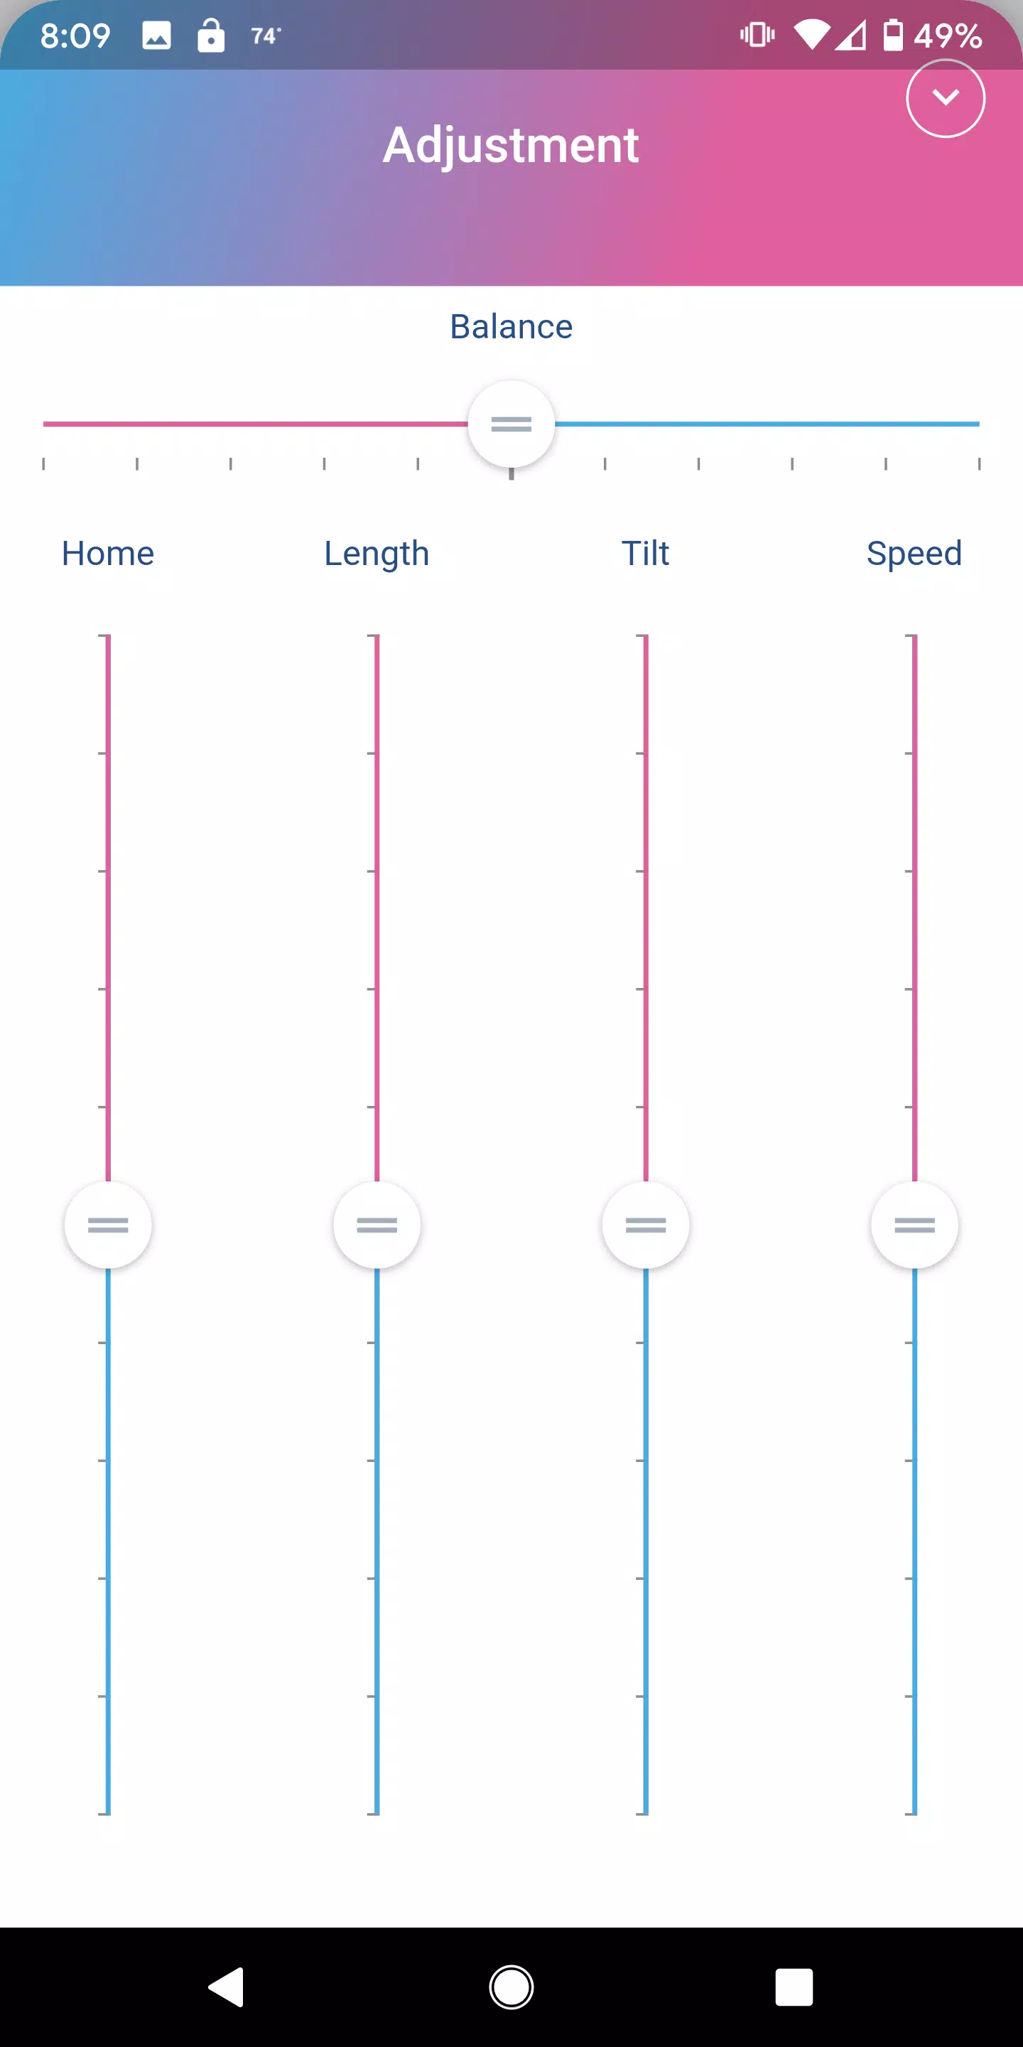Tap the Tilt slider handle

coord(646,1225)
